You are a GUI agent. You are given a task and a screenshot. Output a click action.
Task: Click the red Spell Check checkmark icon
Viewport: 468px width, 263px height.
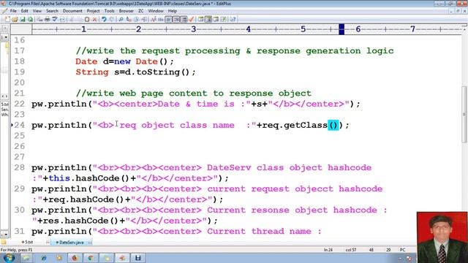[192, 20]
